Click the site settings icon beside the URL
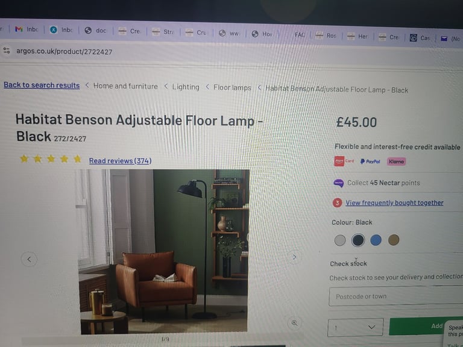The image size is (463, 347). 7,51
